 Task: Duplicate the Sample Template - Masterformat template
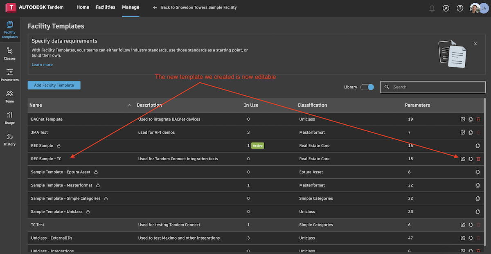(477, 185)
